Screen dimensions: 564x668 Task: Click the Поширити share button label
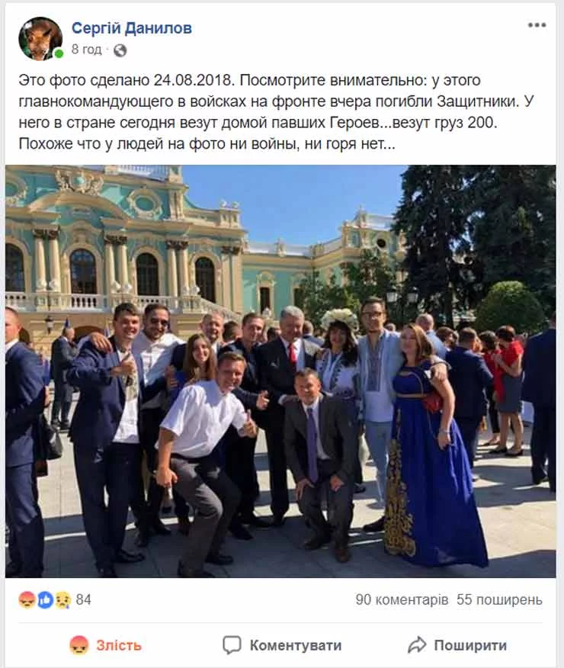point(470,645)
